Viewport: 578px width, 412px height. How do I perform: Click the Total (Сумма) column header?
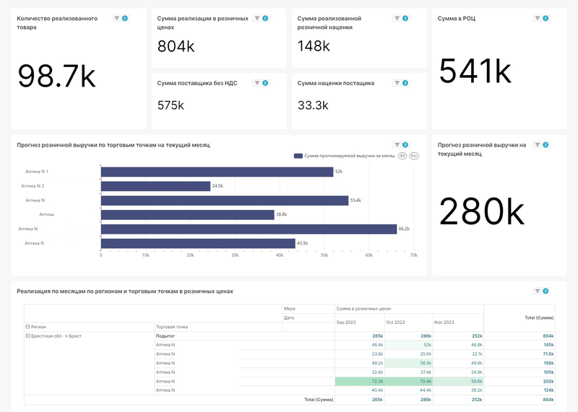click(539, 317)
